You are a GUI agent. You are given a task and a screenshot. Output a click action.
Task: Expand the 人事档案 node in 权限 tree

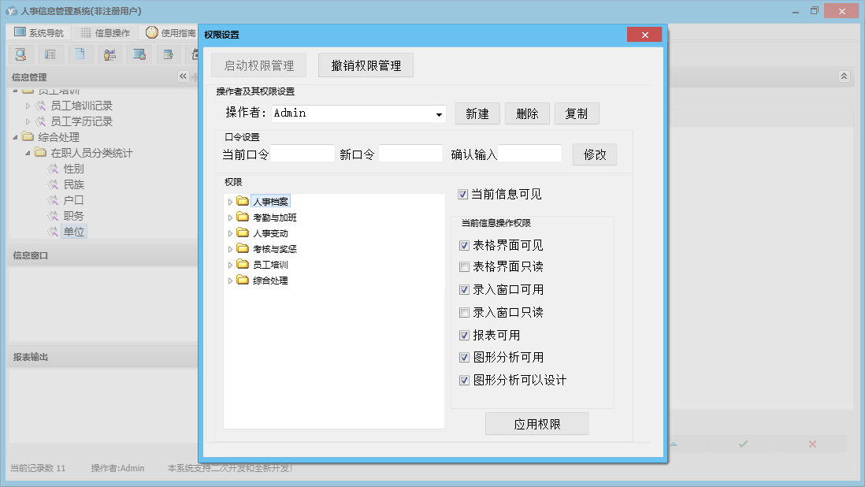coord(230,202)
